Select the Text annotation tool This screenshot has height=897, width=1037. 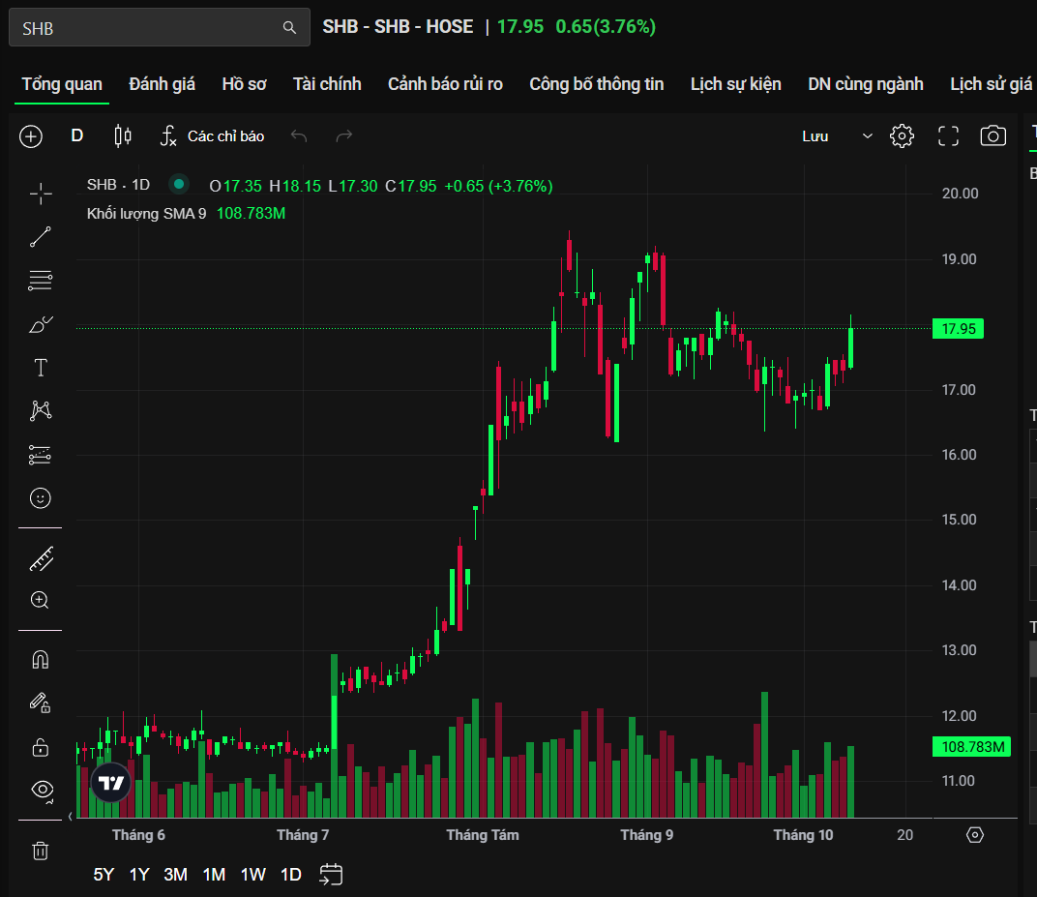(41, 368)
